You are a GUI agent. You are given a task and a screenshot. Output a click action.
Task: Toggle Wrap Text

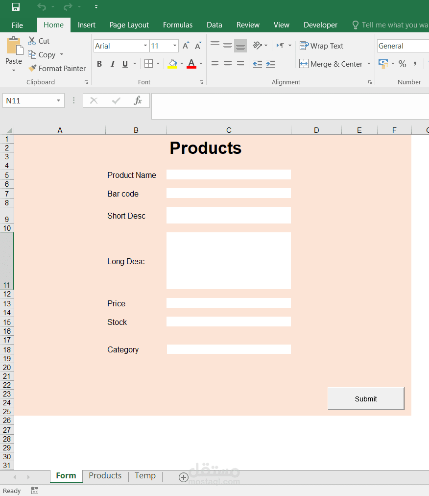pyautogui.click(x=322, y=46)
